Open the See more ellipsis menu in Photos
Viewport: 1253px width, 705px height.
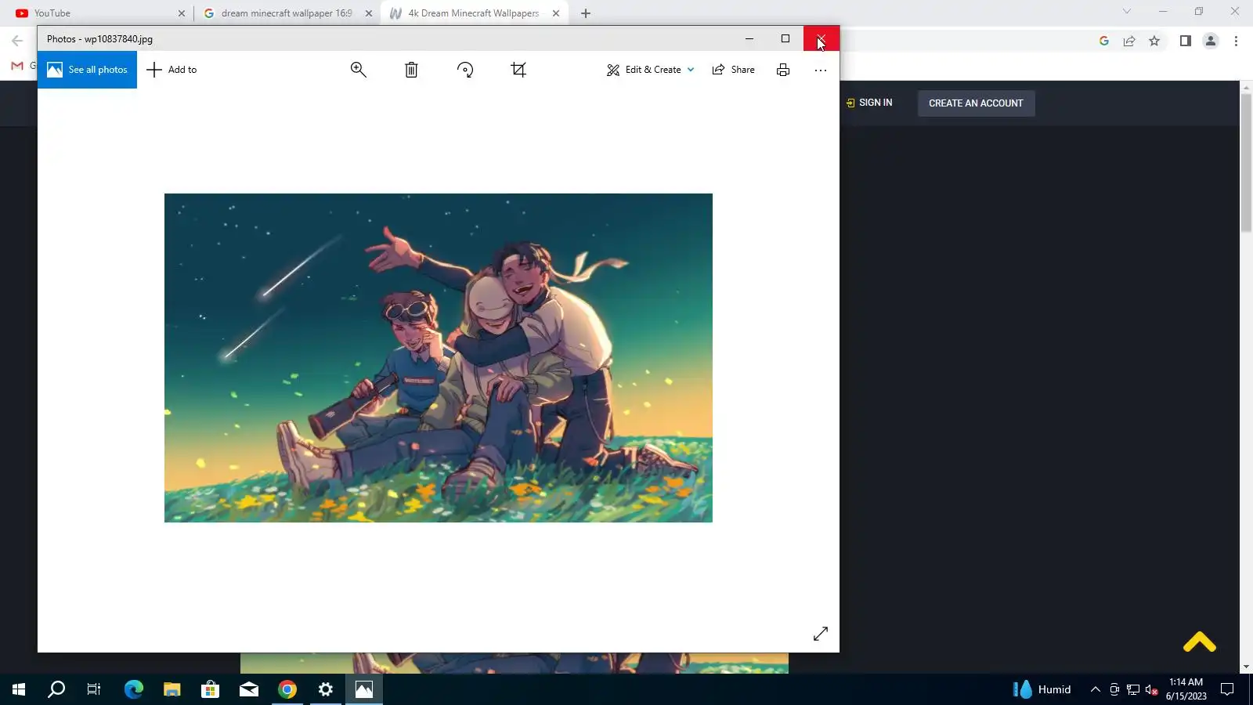pyautogui.click(x=821, y=70)
